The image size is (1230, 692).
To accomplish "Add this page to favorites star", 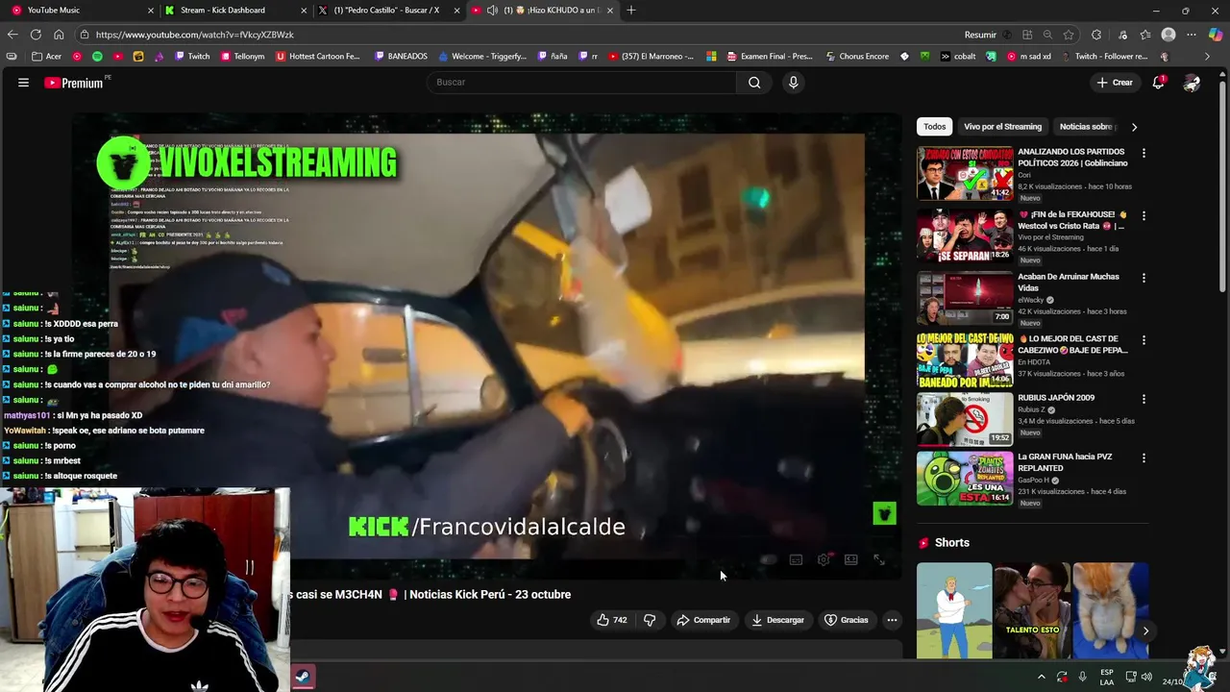I will click(x=1069, y=35).
